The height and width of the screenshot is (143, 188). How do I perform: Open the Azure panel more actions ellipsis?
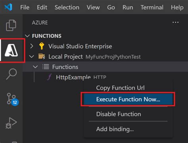click(x=175, y=23)
